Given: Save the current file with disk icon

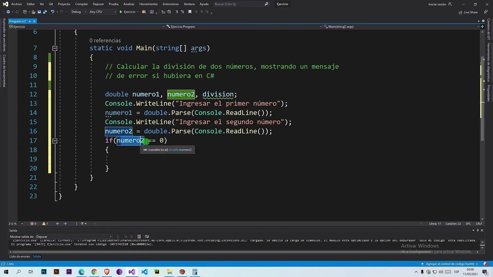Looking at the screenshot, I should [x=39, y=12].
